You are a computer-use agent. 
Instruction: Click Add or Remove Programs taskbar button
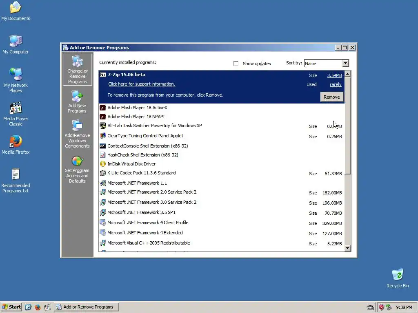tap(87, 307)
